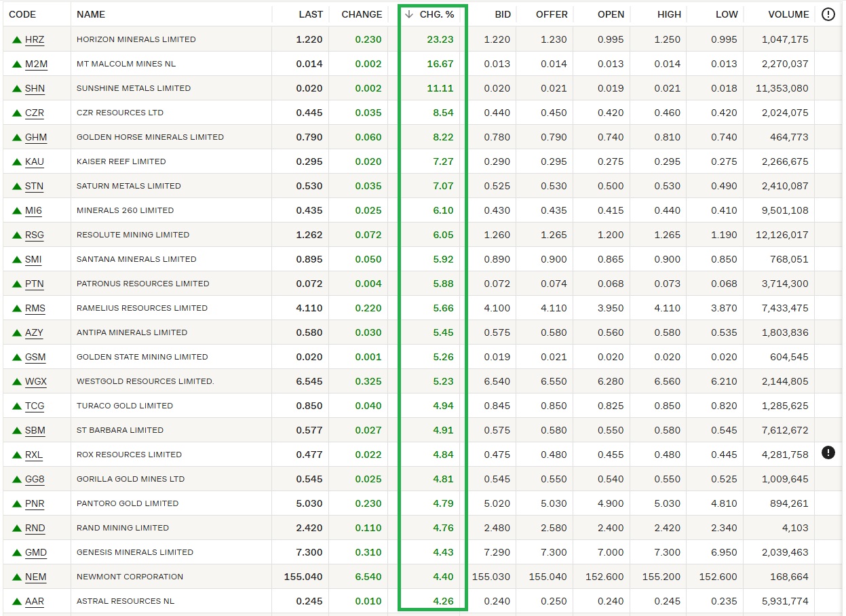Click the info icon in header row

tap(828, 14)
